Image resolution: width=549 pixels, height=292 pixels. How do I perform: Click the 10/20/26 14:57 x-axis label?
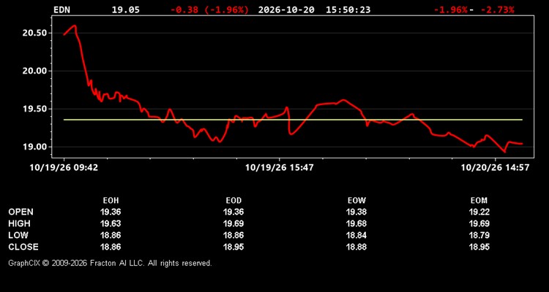(x=495, y=168)
